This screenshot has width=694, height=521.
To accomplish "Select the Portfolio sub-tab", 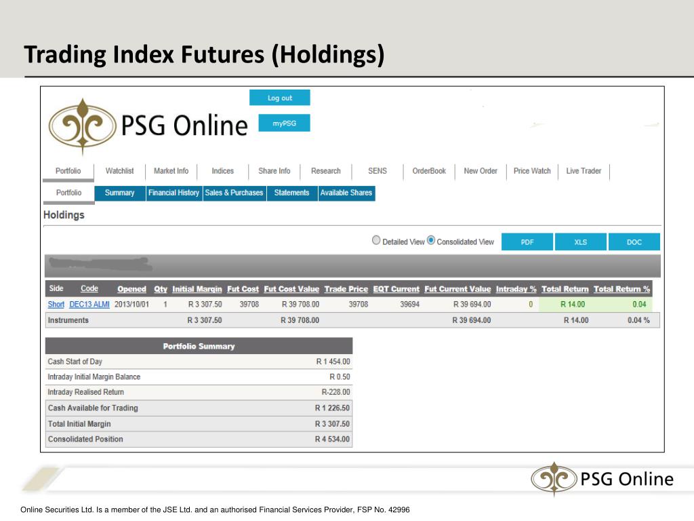I will click(68, 193).
